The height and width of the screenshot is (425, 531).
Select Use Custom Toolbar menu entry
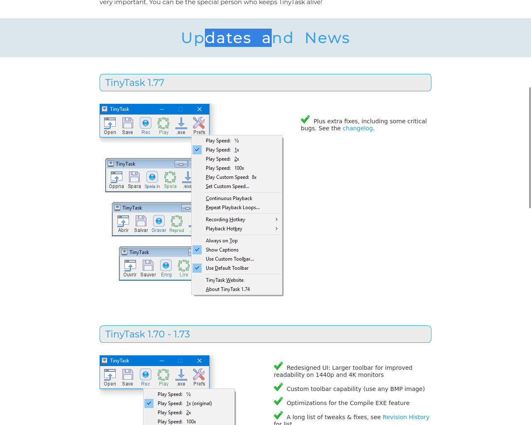point(237,259)
